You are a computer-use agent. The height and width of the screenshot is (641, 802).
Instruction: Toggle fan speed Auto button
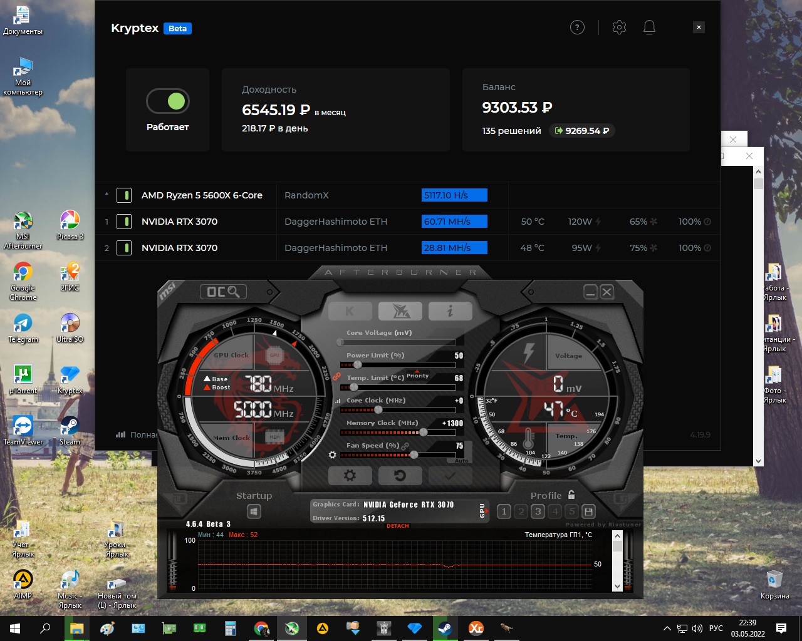(x=462, y=461)
